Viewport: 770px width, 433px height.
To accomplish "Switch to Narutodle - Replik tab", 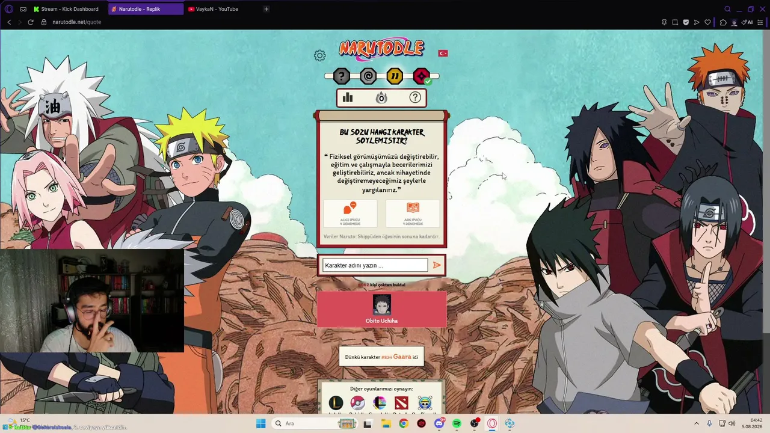I will 146,9.
